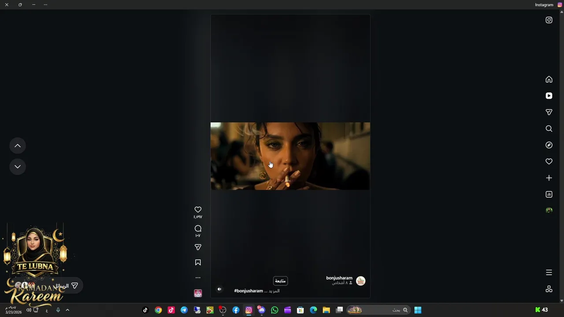Open the Meta apps grid icon
This screenshot has width=564, height=317.
click(549, 289)
